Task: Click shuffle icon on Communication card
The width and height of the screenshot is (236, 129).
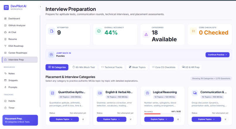Action: click(225, 119)
